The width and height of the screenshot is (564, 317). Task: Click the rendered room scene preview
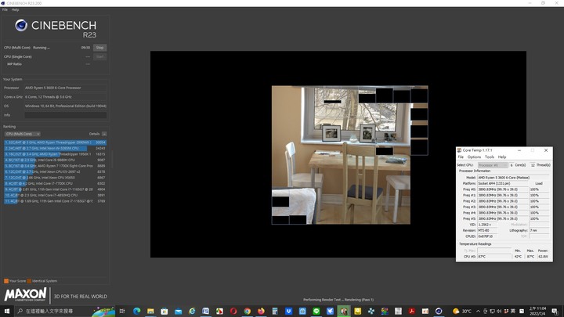[349, 154]
